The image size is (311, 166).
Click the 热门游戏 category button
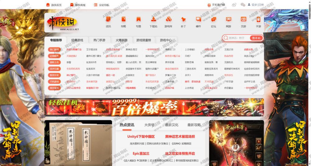[54, 49]
